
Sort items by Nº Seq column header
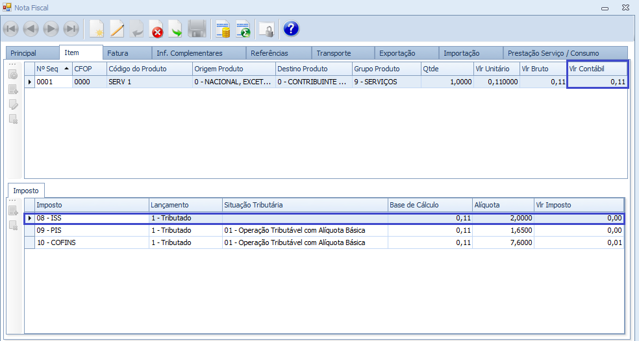52,69
